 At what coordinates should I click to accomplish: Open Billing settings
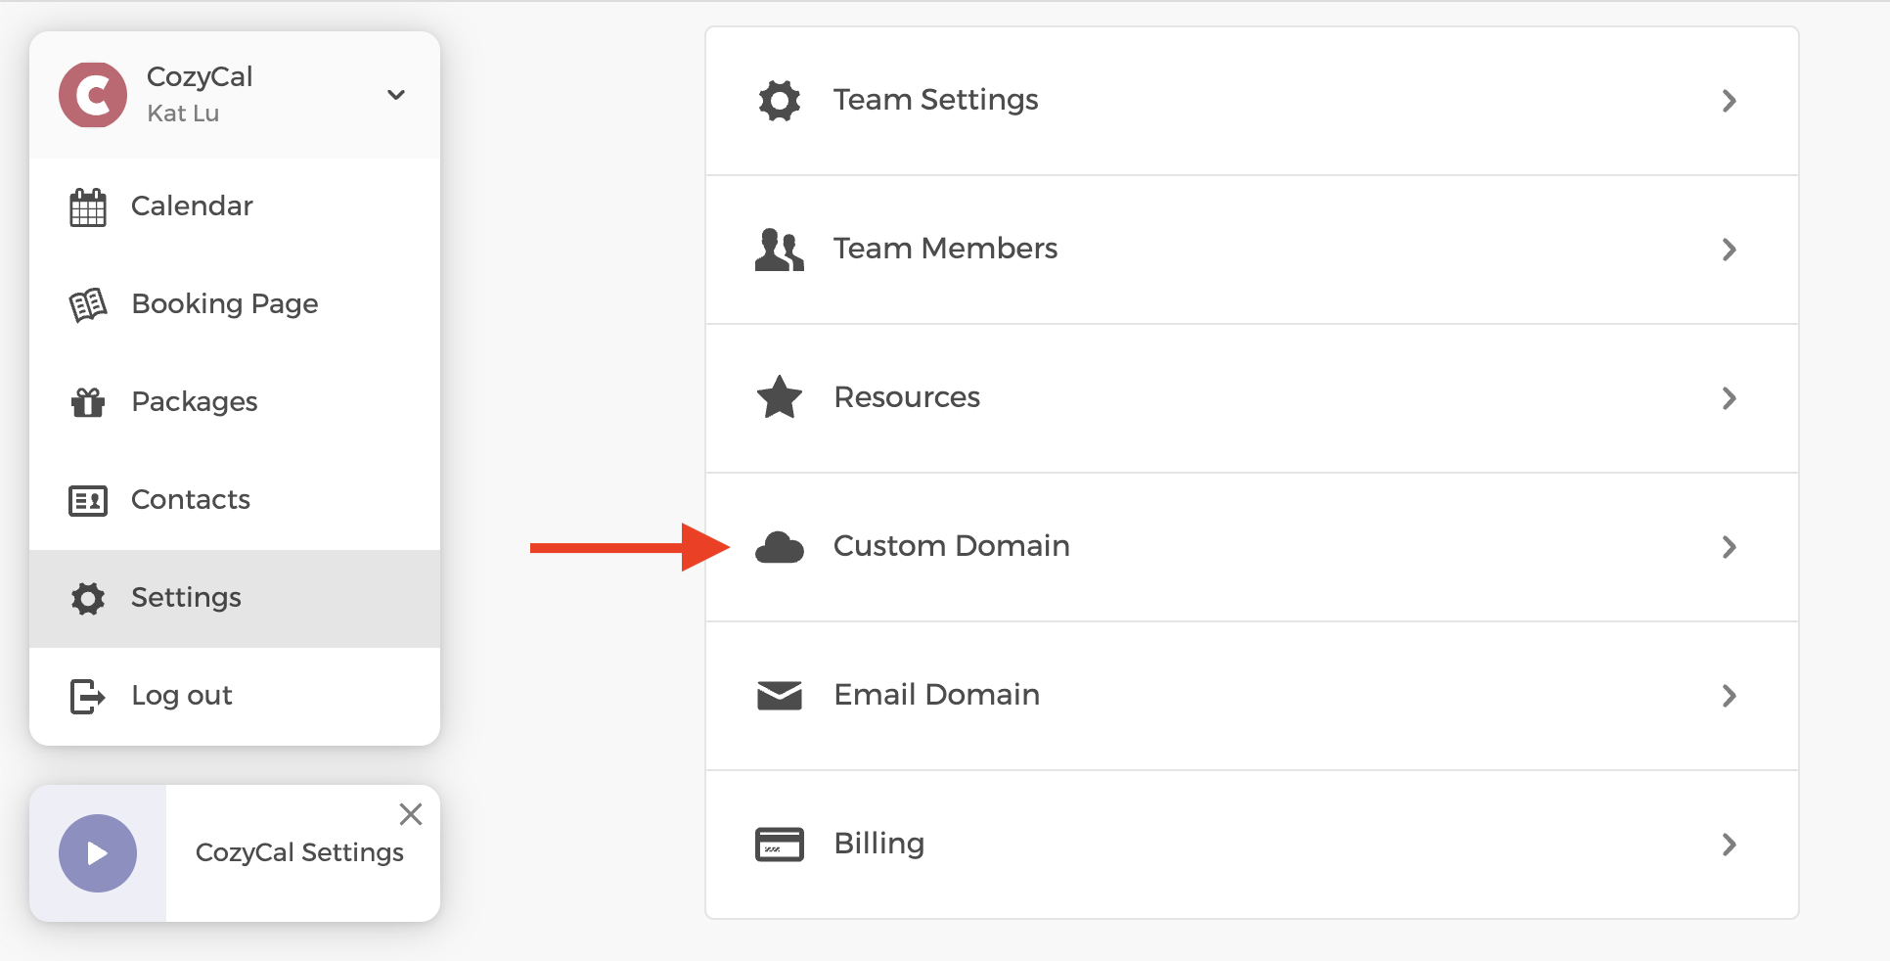[x=1252, y=845]
